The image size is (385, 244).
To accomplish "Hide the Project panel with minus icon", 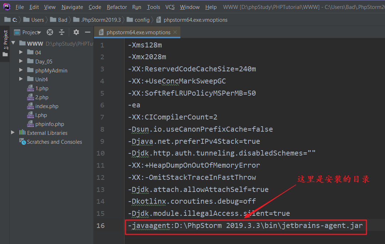I will click(x=88, y=32).
